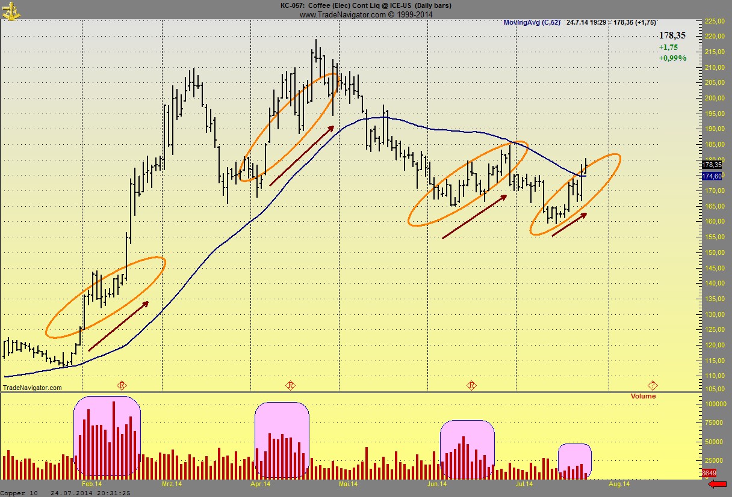Click the Copper 10 status bar text

[x=20, y=493]
